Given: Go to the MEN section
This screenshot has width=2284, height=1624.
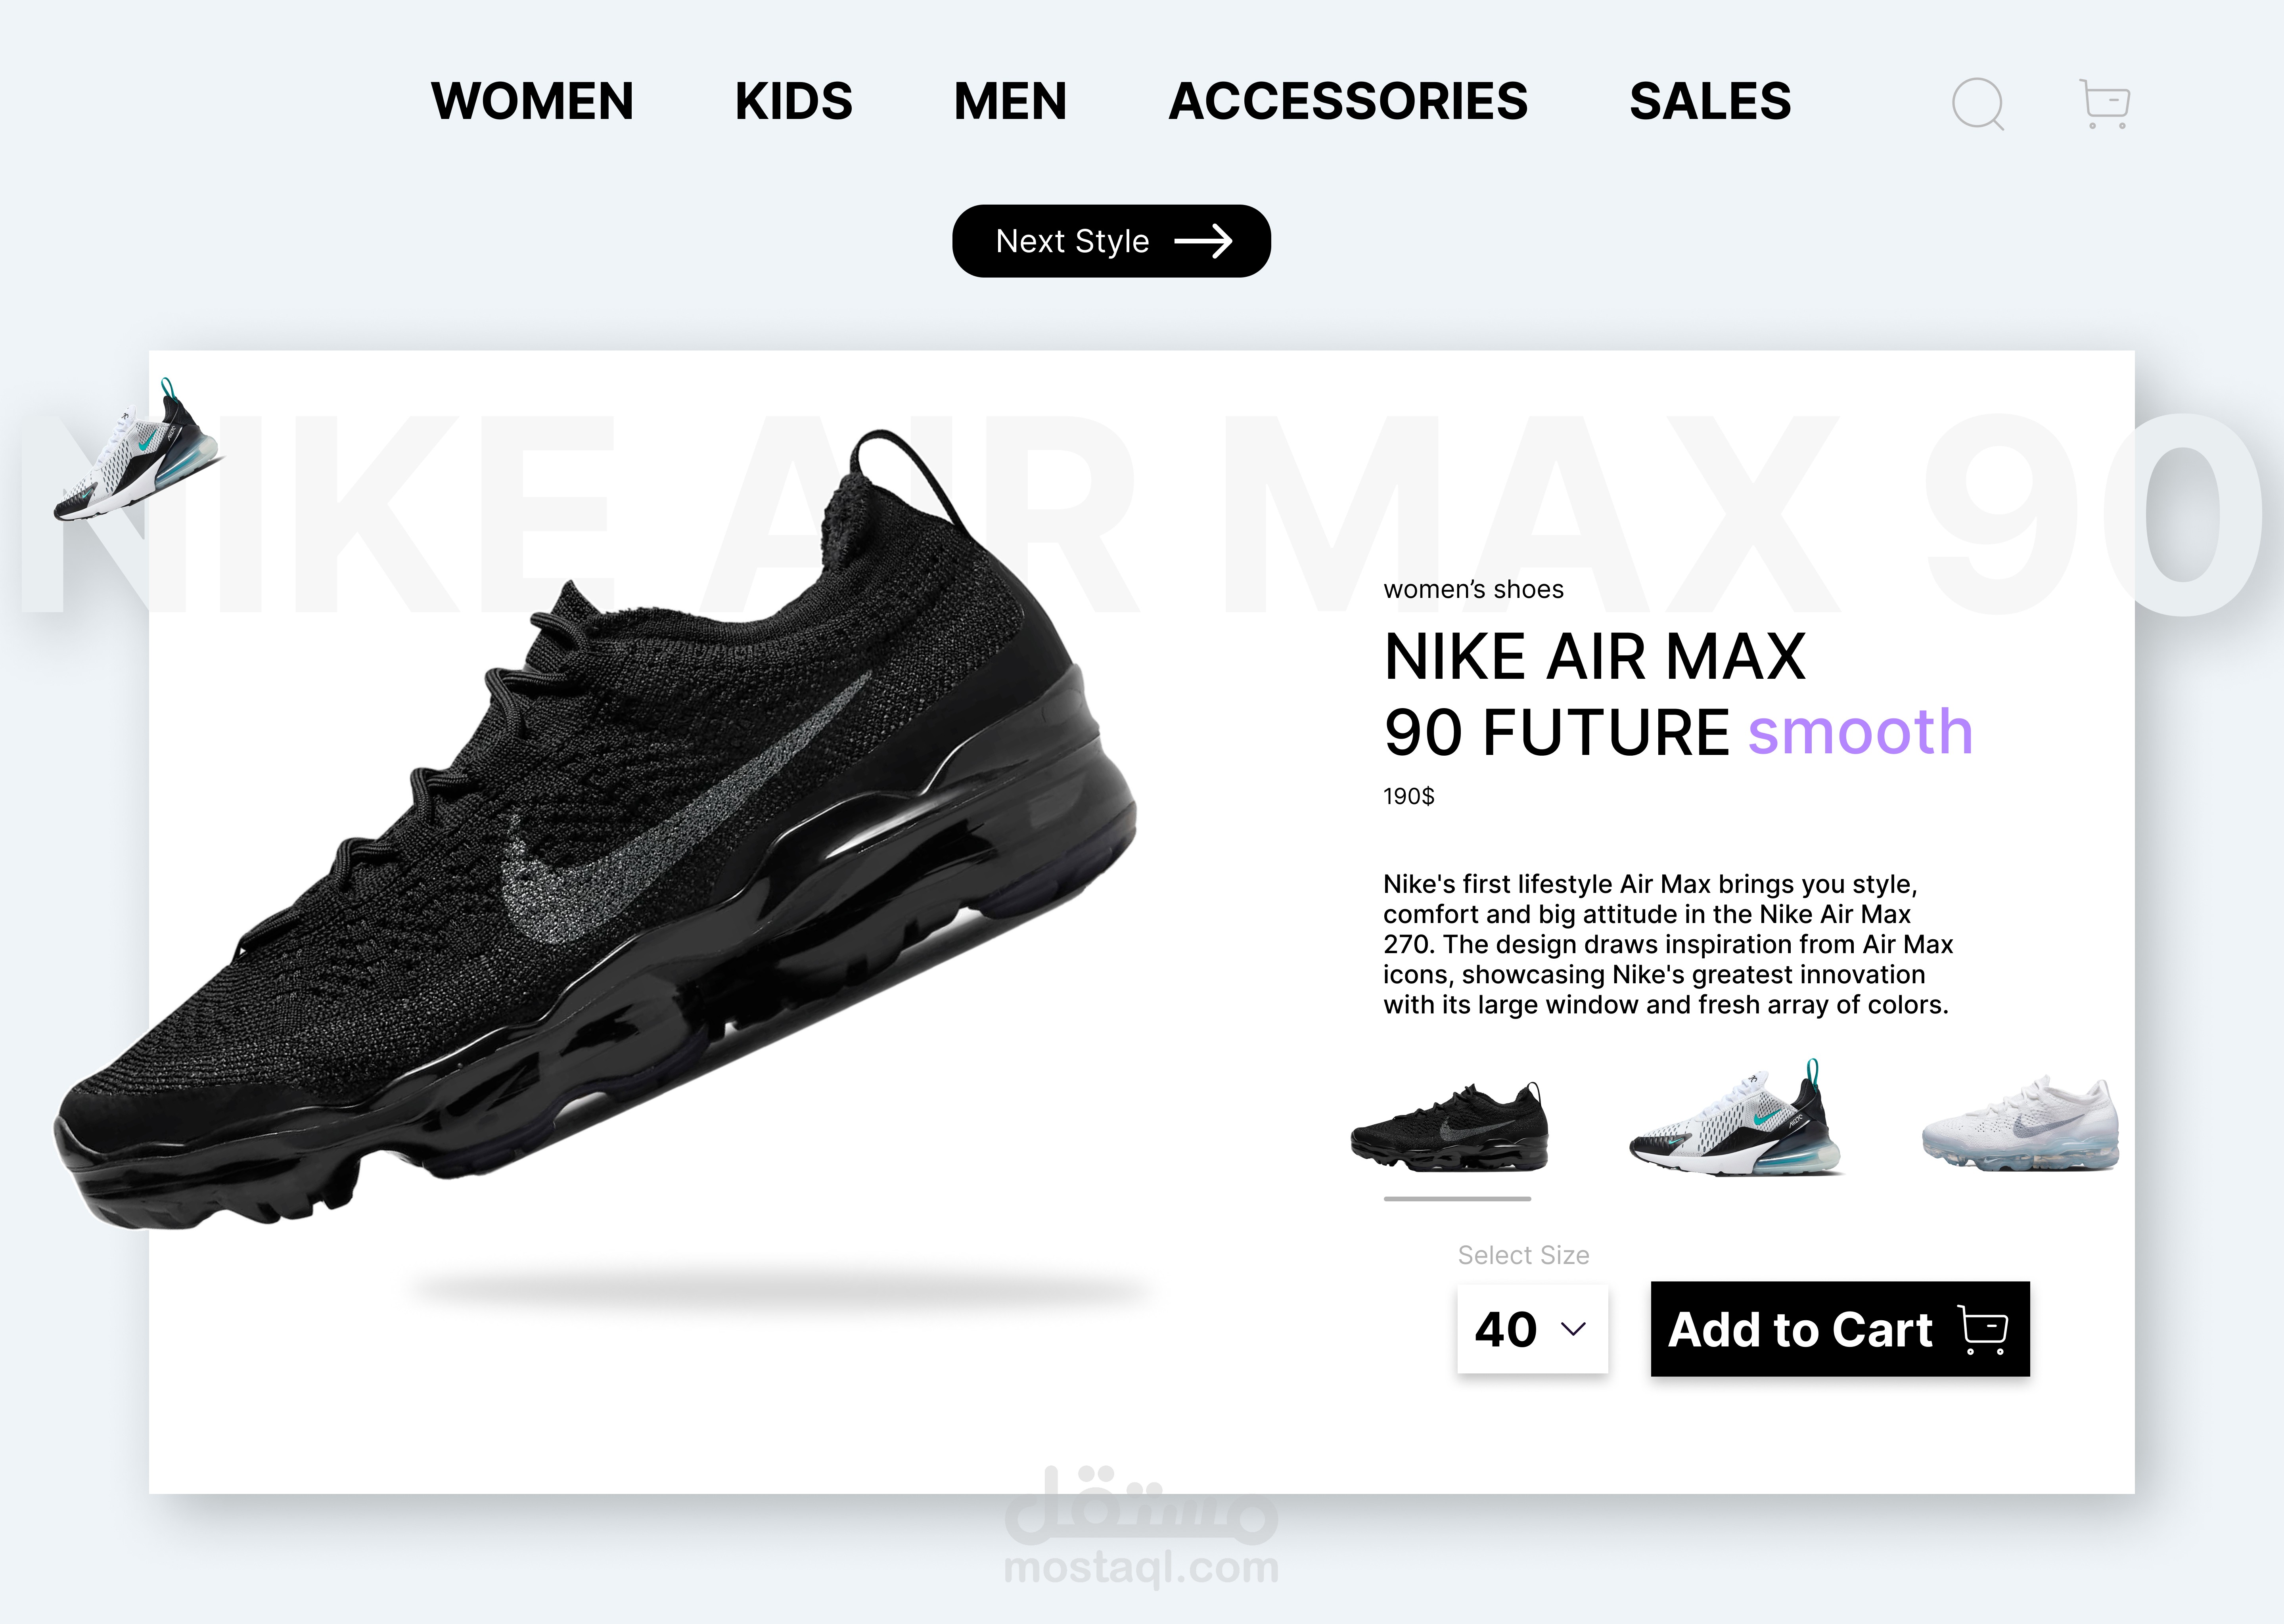Looking at the screenshot, I should coord(1010,102).
